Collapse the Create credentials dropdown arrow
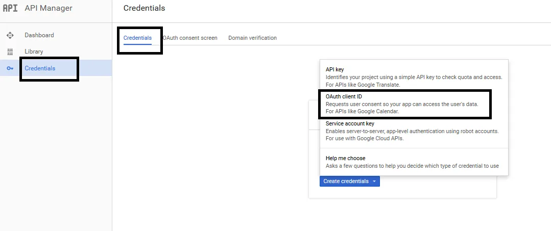551x231 pixels. point(374,182)
